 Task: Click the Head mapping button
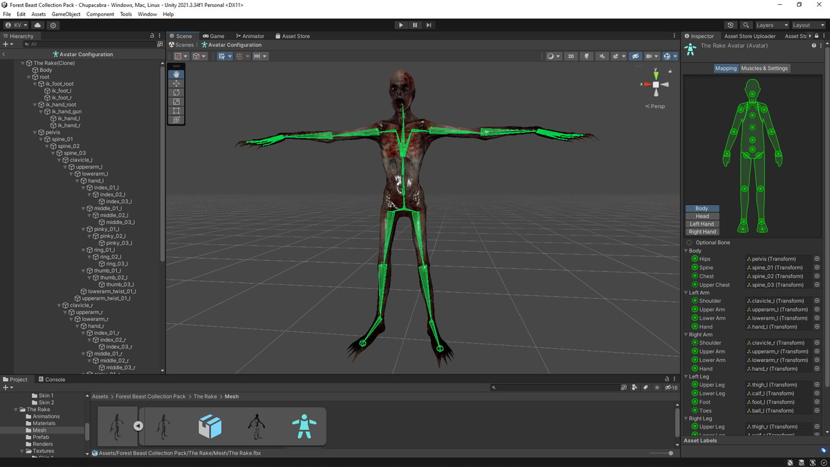point(702,216)
